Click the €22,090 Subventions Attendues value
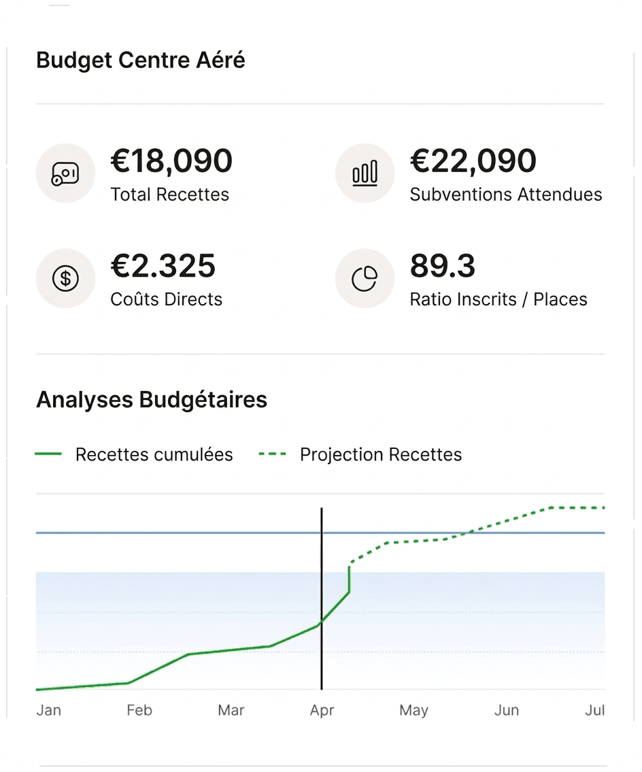The width and height of the screenshot is (642, 772). point(473,161)
